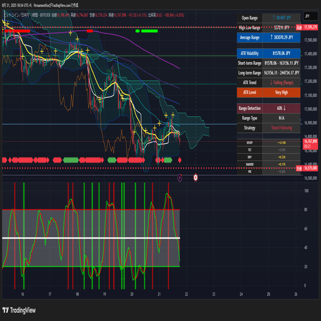Click the Long-term Range label

coord(249,73)
